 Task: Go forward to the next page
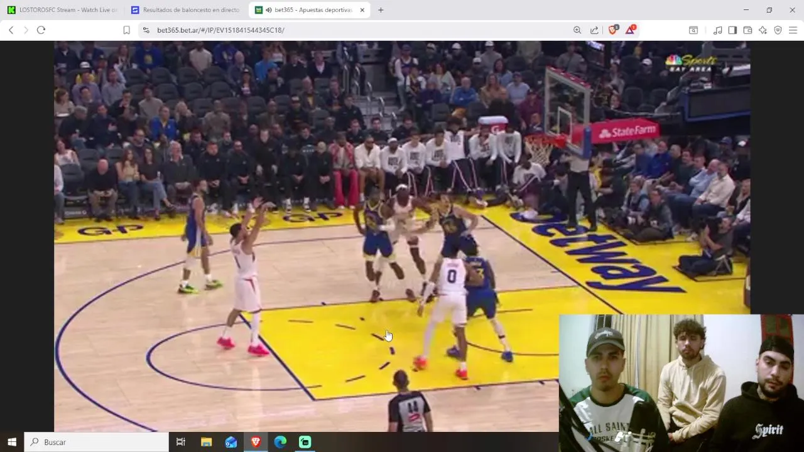(x=26, y=30)
